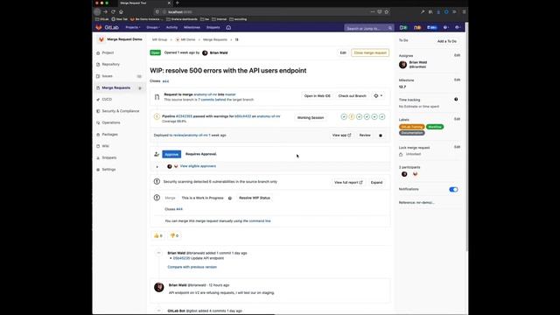Click Resolve WIP Status button
The height and width of the screenshot is (315, 560).
pos(255,198)
